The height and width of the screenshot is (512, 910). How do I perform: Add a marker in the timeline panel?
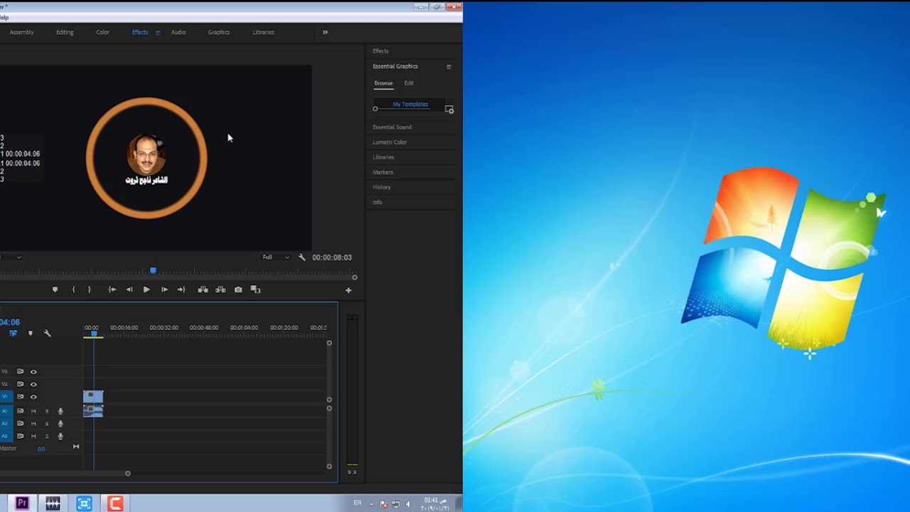[x=30, y=333]
